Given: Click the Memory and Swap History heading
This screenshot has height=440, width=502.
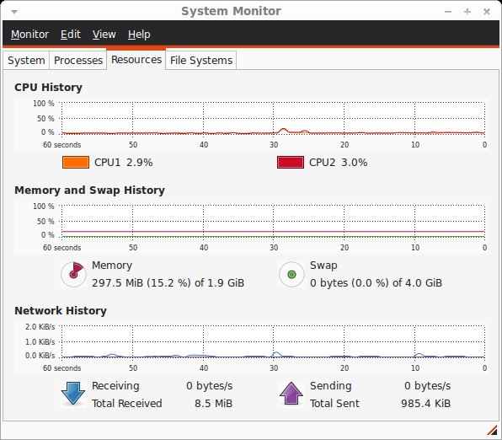Looking at the screenshot, I should (x=89, y=190).
